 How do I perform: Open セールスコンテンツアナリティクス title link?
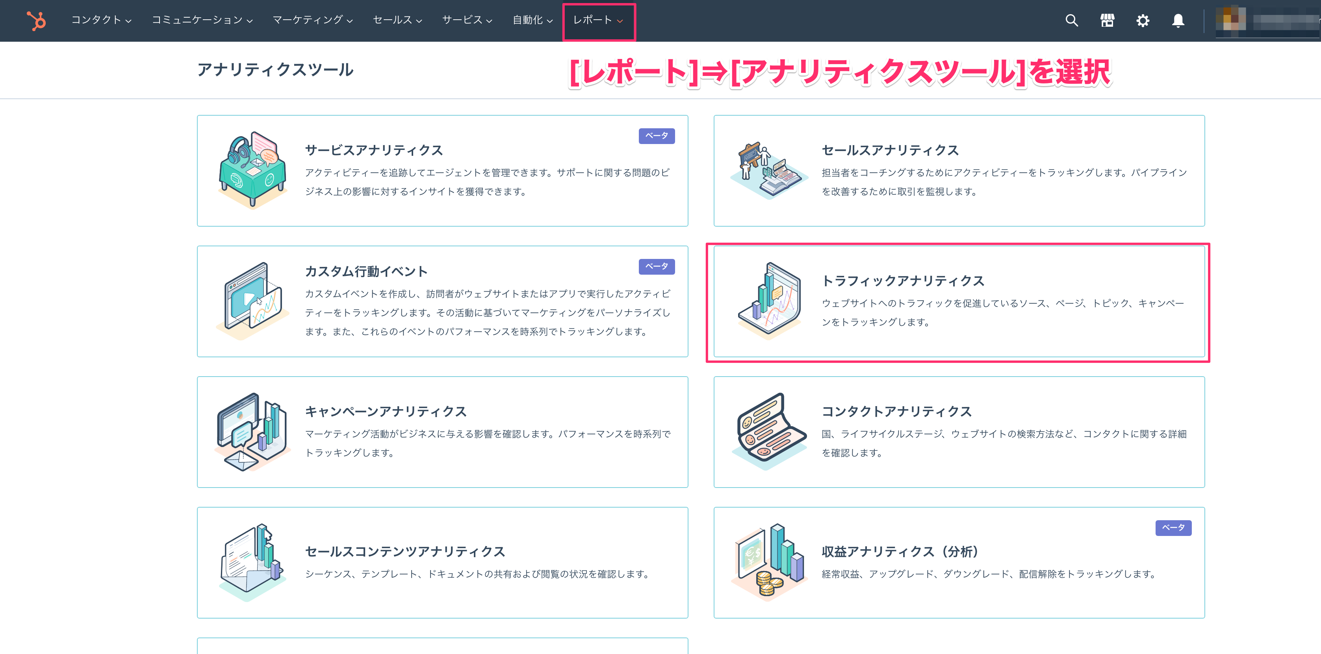click(405, 551)
